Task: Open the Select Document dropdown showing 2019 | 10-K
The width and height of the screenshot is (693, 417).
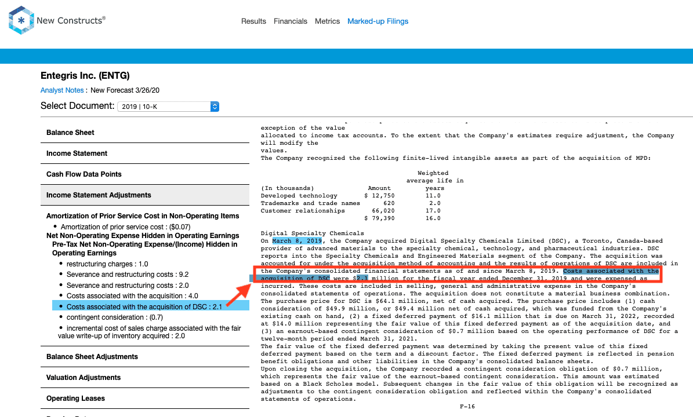Action: 168,107
